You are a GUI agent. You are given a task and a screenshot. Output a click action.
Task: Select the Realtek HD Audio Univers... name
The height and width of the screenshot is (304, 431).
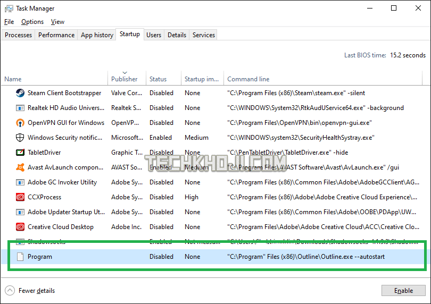pos(66,108)
